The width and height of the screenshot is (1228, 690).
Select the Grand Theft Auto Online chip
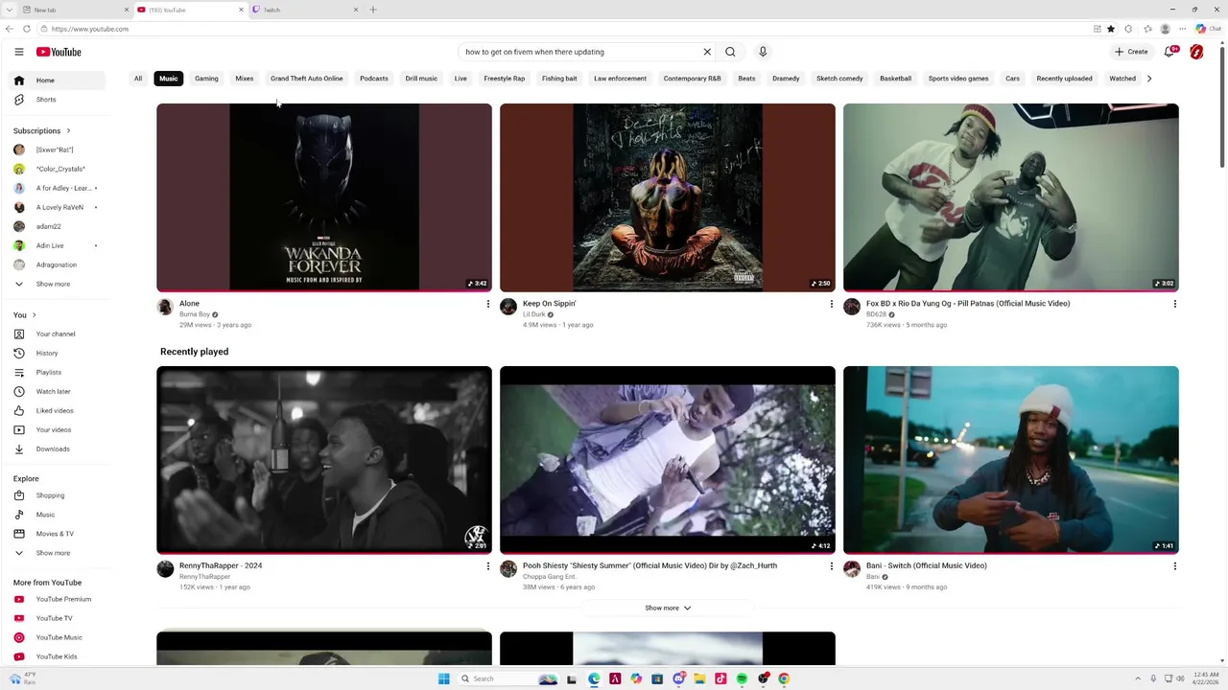pos(306,79)
